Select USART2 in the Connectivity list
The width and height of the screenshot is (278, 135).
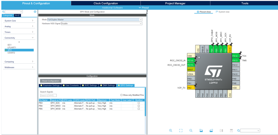pyautogui.click(x=11, y=53)
